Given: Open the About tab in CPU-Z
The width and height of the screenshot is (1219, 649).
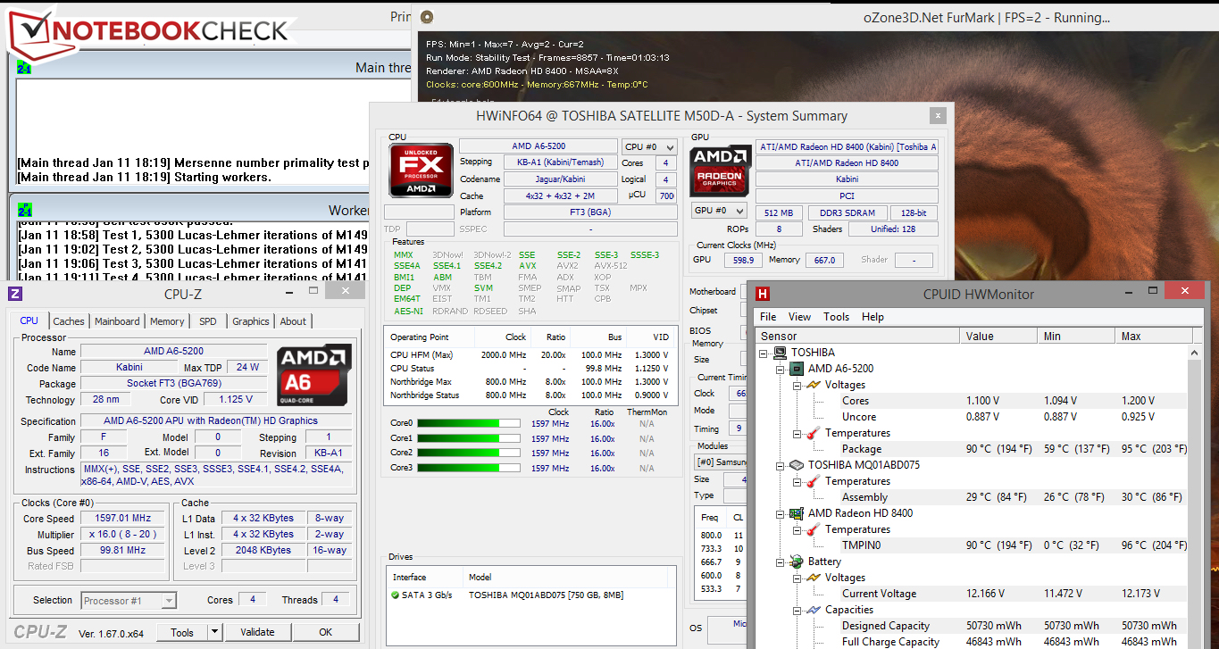Looking at the screenshot, I should (293, 321).
